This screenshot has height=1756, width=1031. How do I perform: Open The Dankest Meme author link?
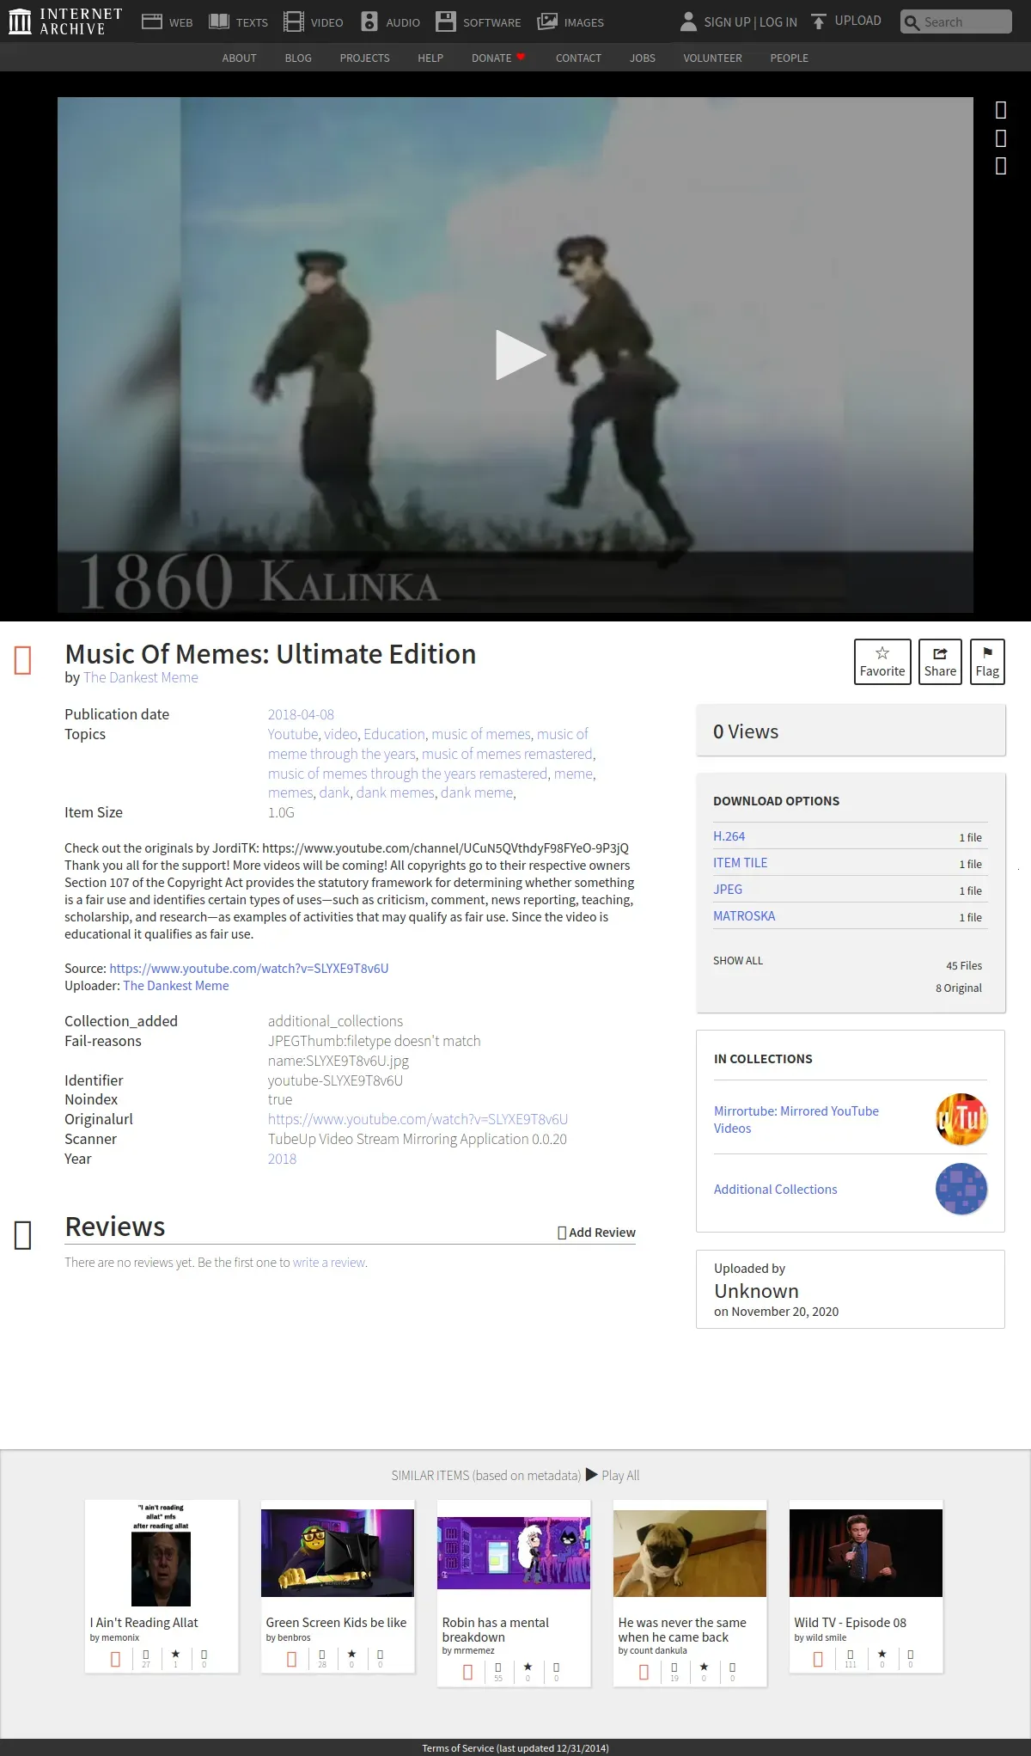point(141,677)
